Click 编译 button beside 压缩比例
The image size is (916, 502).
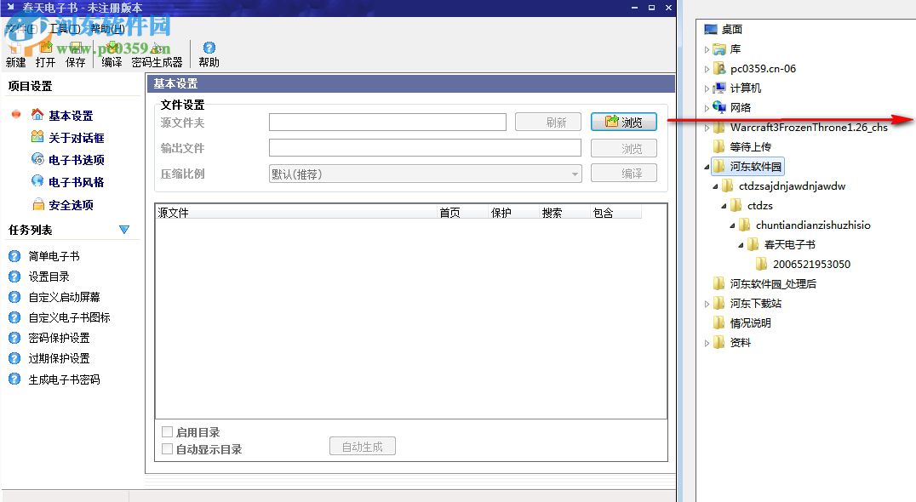coord(623,174)
